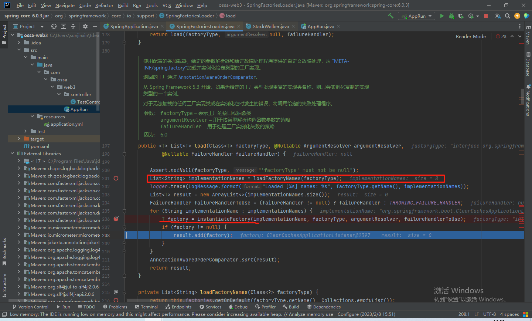Toggle breakpoint on line 216

tap(116, 300)
